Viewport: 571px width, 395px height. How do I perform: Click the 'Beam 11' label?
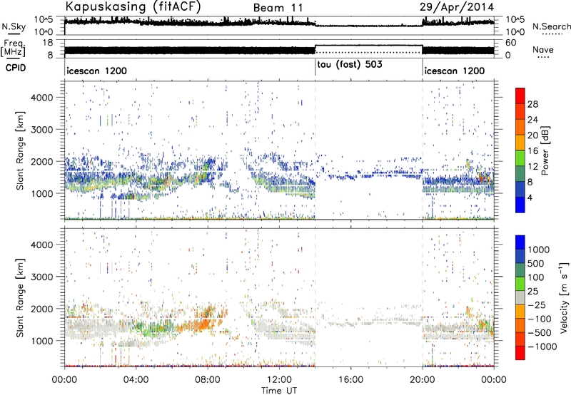coord(278,8)
